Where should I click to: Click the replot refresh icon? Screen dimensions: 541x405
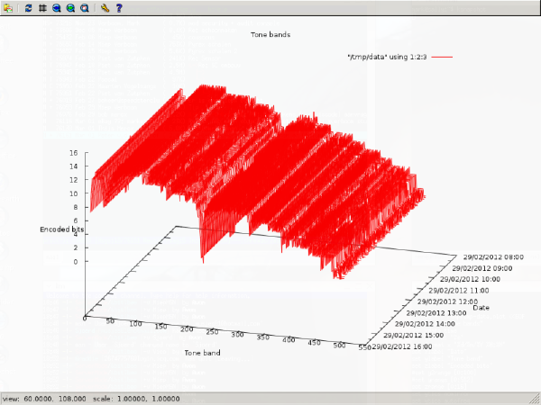(x=29, y=8)
